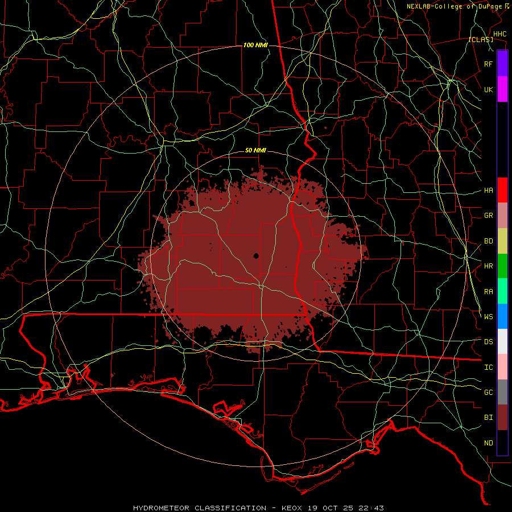Select the gray GC legend swatch

click(502, 392)
